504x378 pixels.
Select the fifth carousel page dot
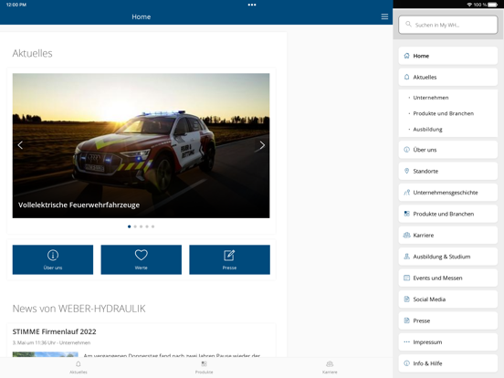(x=153, y=226)
